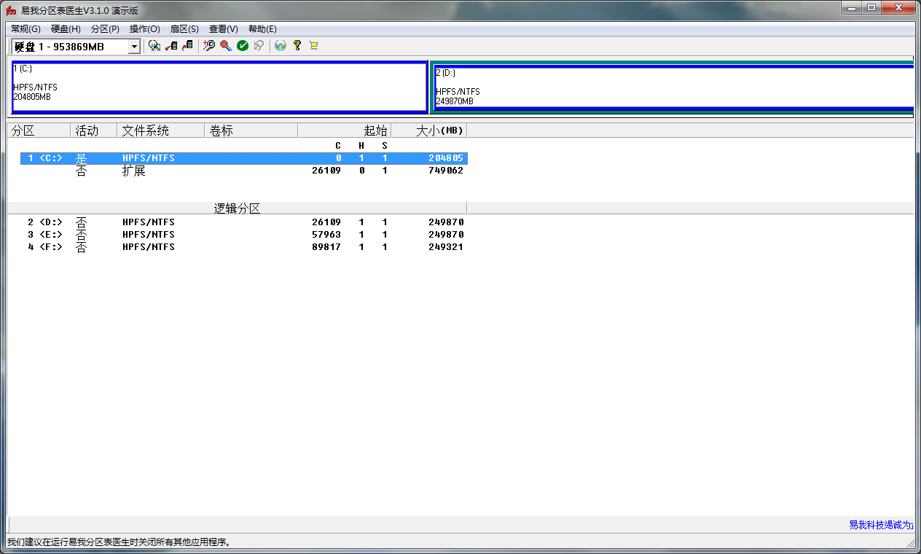
Task: Open the 查看(V) menu
Action: coord(223,29)
